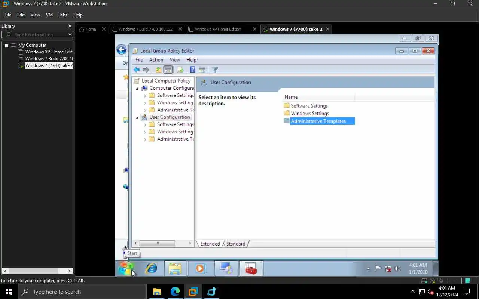Viewport: 479px width, 299px height.
Task: Open Microsoft Edge on host taskbar
Action: 175,292
